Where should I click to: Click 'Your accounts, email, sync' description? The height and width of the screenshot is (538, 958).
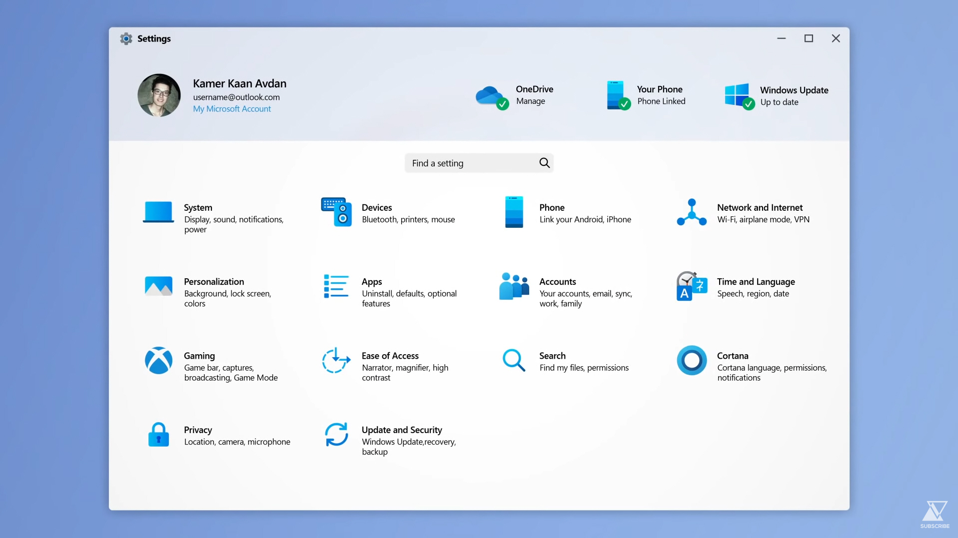(586, 299)
